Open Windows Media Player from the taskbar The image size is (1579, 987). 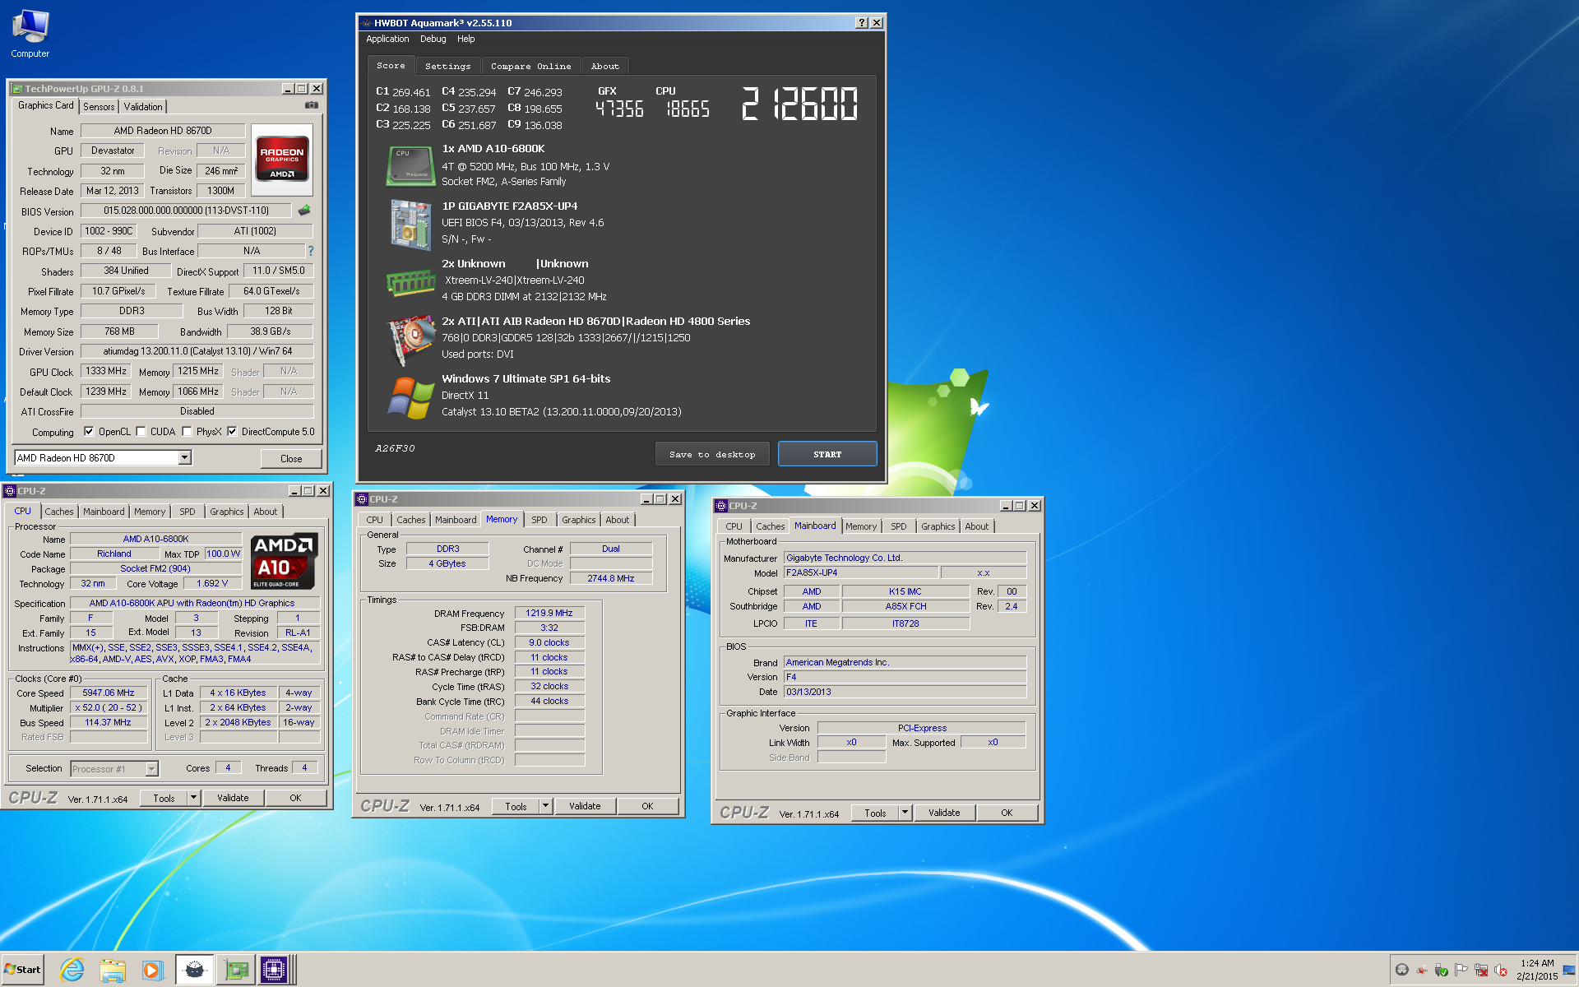click(152, 970)
